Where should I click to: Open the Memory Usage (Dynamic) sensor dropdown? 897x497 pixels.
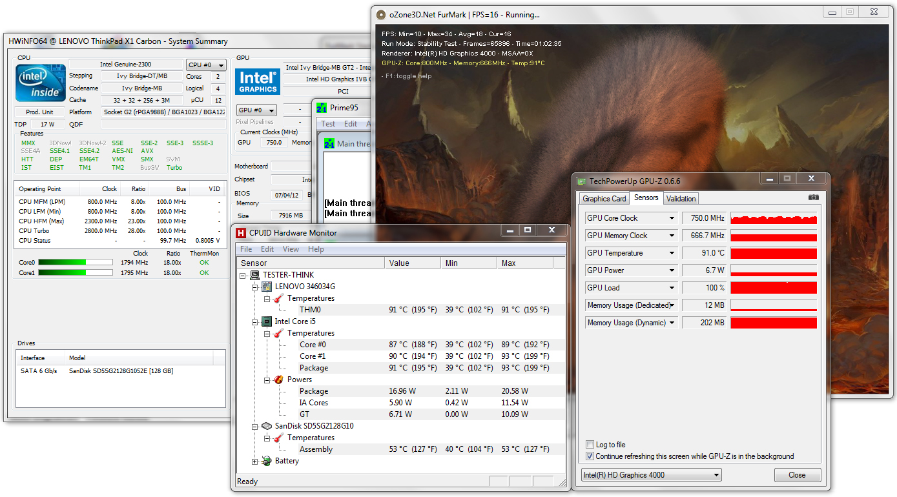pos(672,323)
